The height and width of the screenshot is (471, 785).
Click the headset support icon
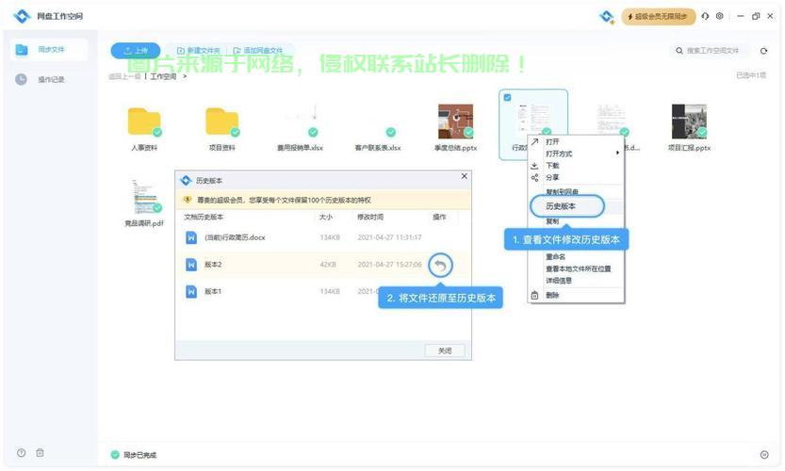point(705,16)
